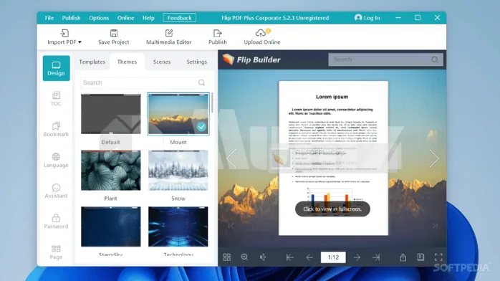The height and width of the screenshot is (281, 500).
Task: Switch to the Templates tab
Action: tap(92, 62)
